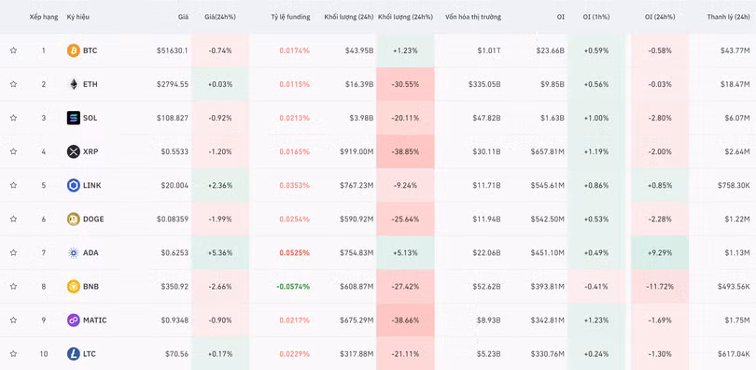Favorite BTC with its star
This screenshot has width=756, height=370.
point(13,50)
